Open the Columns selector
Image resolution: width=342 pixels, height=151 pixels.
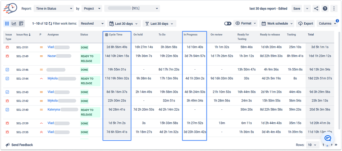coord(327,23)
